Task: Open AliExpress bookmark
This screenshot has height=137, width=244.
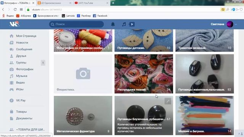Action: (x=24, y=16)
